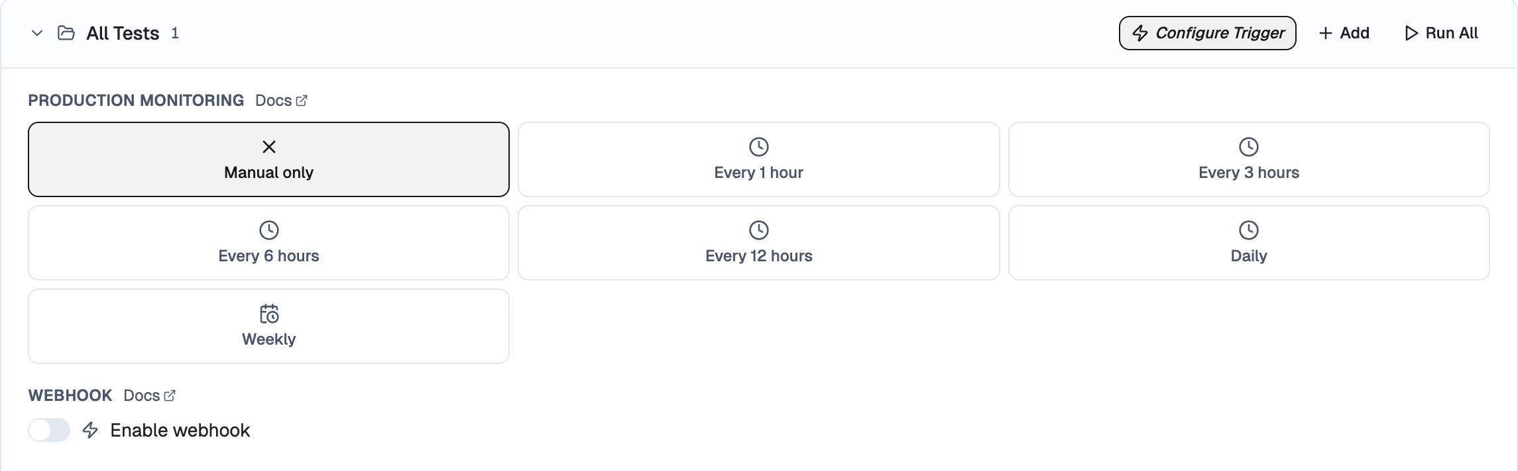Click the X icon on Manual only card

pos(268,148)
